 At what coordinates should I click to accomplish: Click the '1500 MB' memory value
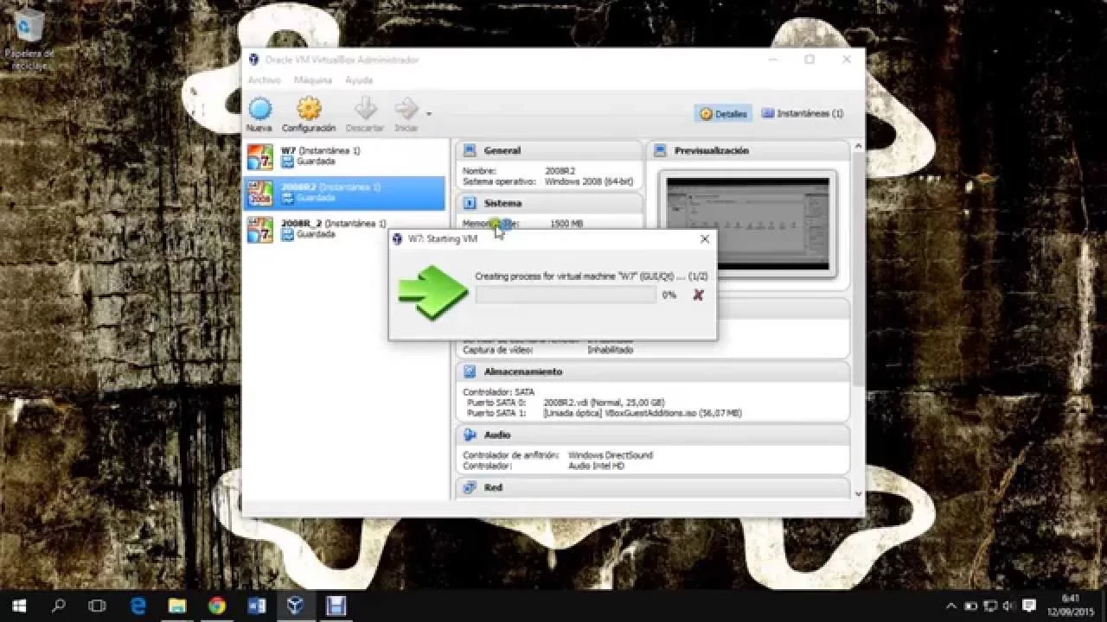coord(566,224)
